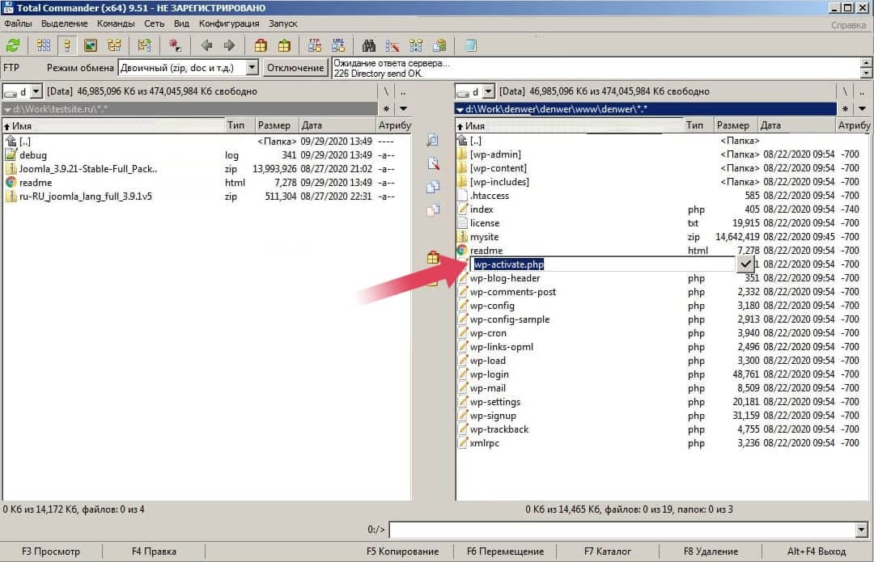Click the View magnifier icon in the middle bar

433,141
